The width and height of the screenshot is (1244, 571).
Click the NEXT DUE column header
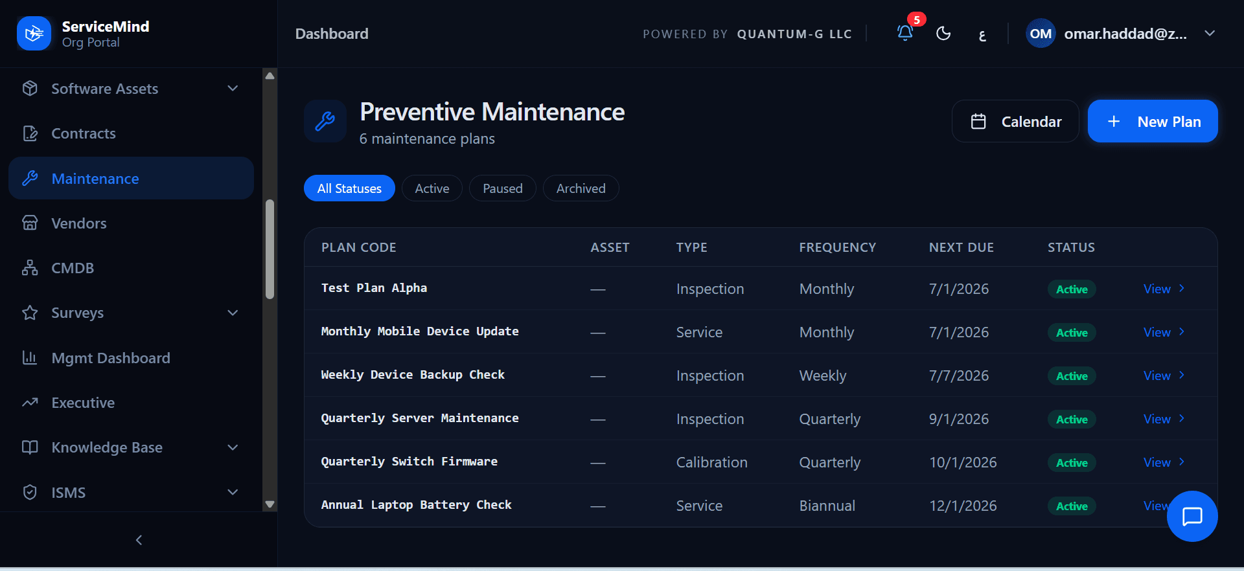coord(962,247)
